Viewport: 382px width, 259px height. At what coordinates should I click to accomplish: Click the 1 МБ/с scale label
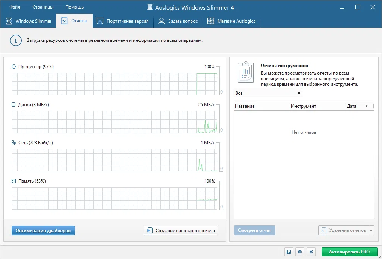[208, 143]
